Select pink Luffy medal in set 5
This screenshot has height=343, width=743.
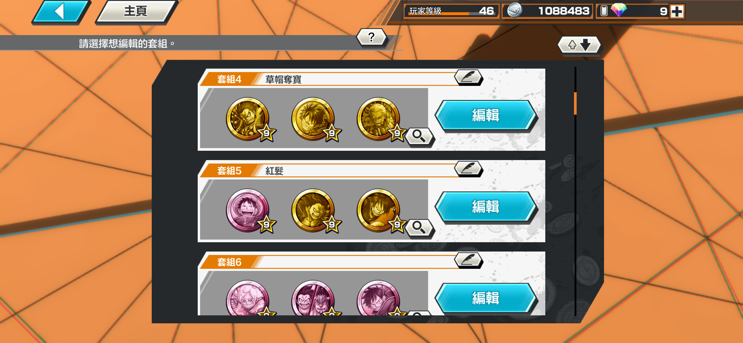pos(248,211)
